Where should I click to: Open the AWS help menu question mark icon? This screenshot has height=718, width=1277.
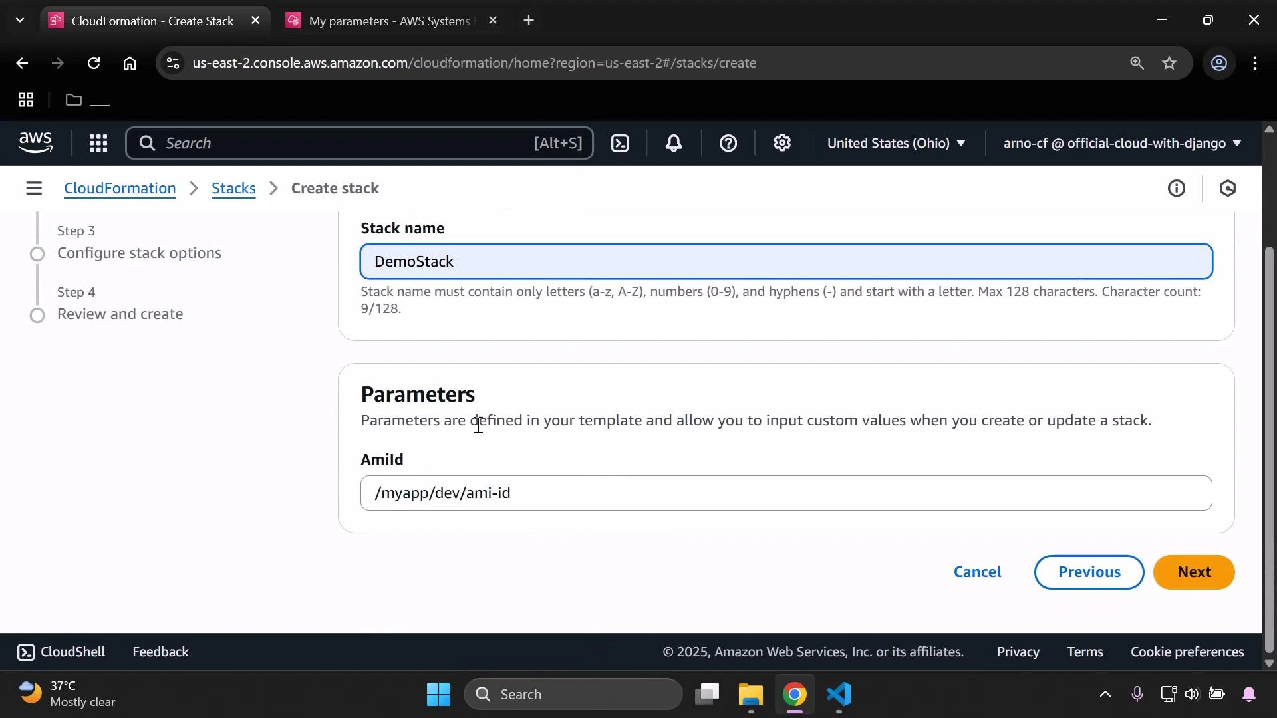pos(729,143)
